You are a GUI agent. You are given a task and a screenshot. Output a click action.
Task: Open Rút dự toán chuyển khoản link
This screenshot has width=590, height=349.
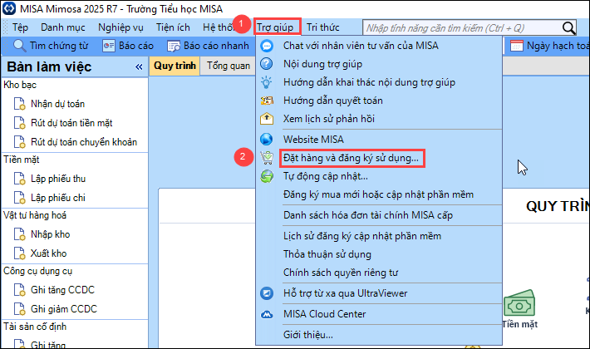[x=84, y=142]
